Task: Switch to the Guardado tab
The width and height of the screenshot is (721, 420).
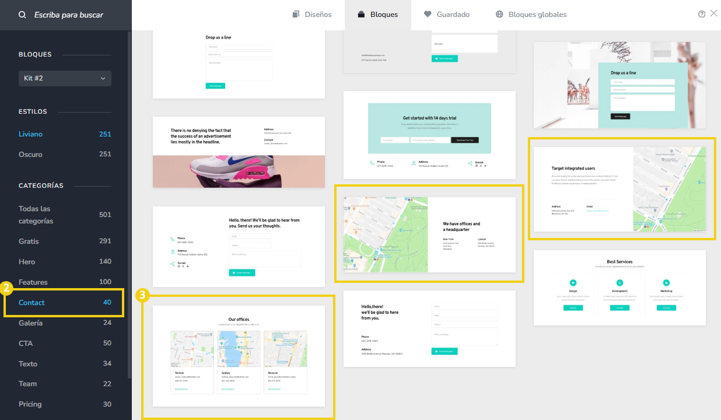Action: pyautogui.click(x=447, y=15)
